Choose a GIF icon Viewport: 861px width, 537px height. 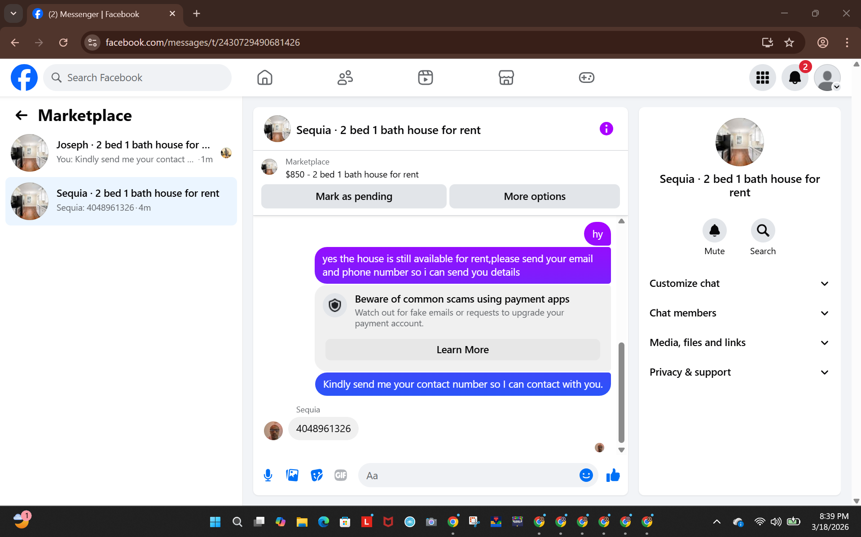coord(341,475)
